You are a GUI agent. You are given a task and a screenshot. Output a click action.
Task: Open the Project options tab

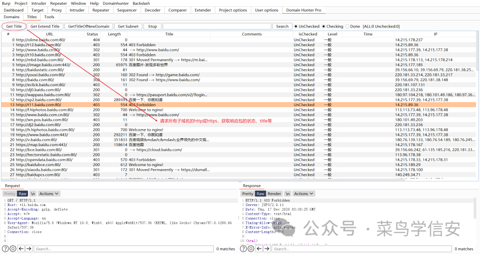click(x=233, y=10)
